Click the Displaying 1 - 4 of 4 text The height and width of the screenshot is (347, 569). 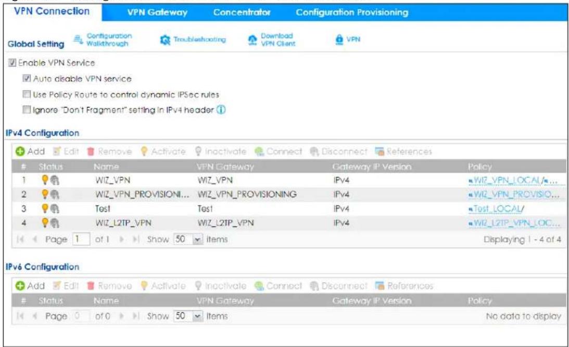[x=522, y=239]
